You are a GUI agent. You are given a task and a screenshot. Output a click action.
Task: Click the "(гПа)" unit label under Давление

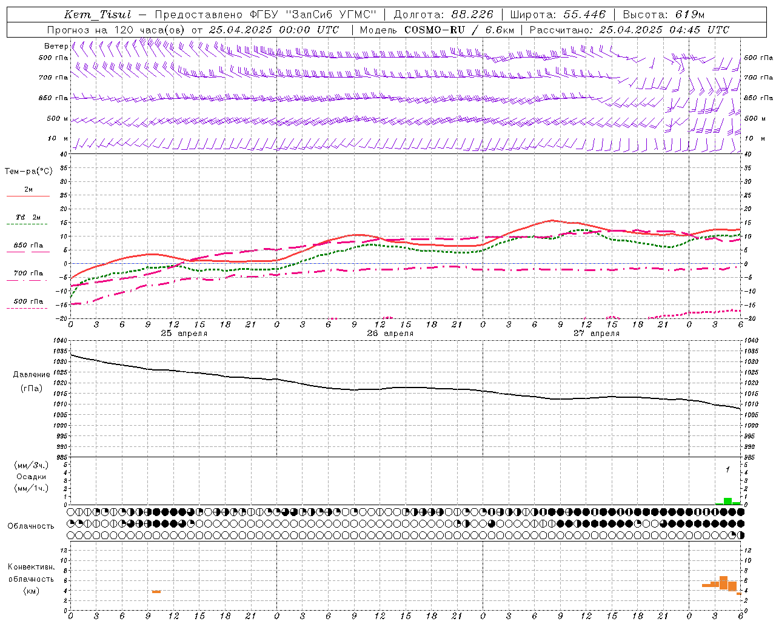click(32, 389)
